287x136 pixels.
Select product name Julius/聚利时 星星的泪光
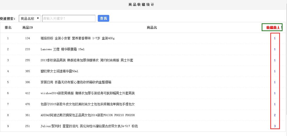[89, 126]
